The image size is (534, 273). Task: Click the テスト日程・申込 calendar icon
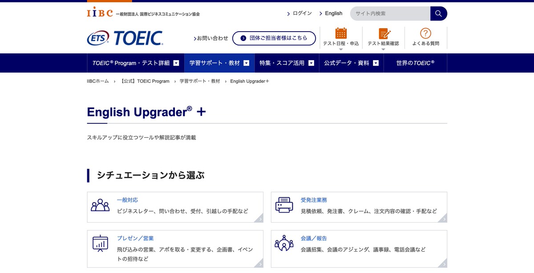point(340,33)
